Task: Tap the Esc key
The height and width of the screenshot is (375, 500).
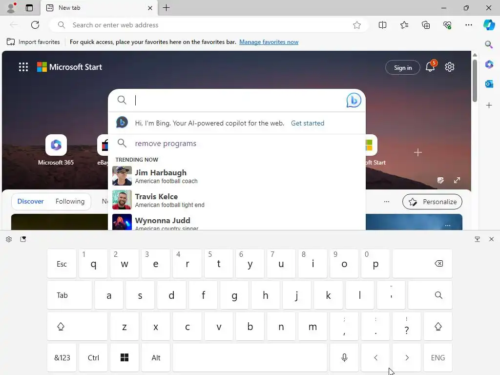Action: point(62,263)
